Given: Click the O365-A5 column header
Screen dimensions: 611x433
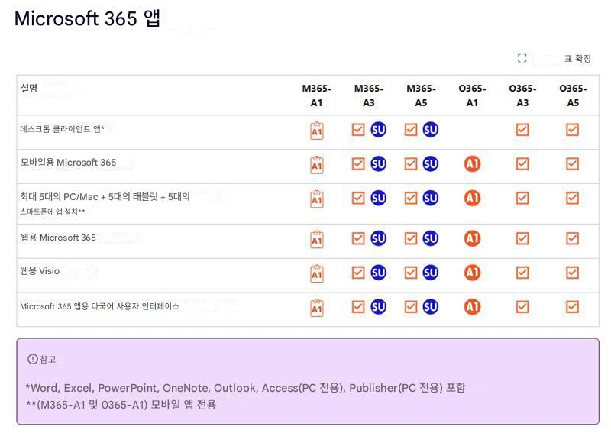Looking at the screenshot, I should coord(573,95).
